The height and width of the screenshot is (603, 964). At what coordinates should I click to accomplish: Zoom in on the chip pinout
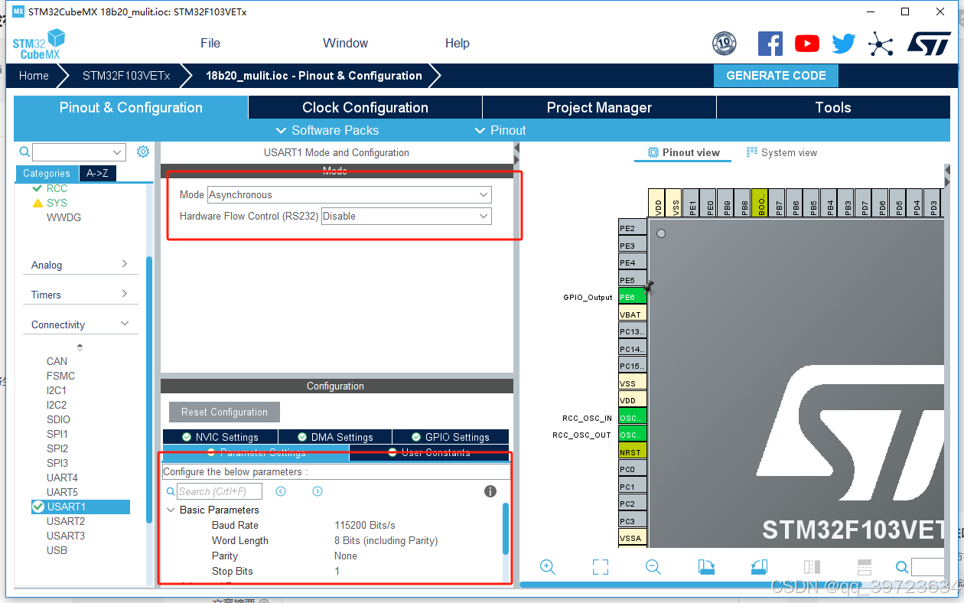pos(548,567)
